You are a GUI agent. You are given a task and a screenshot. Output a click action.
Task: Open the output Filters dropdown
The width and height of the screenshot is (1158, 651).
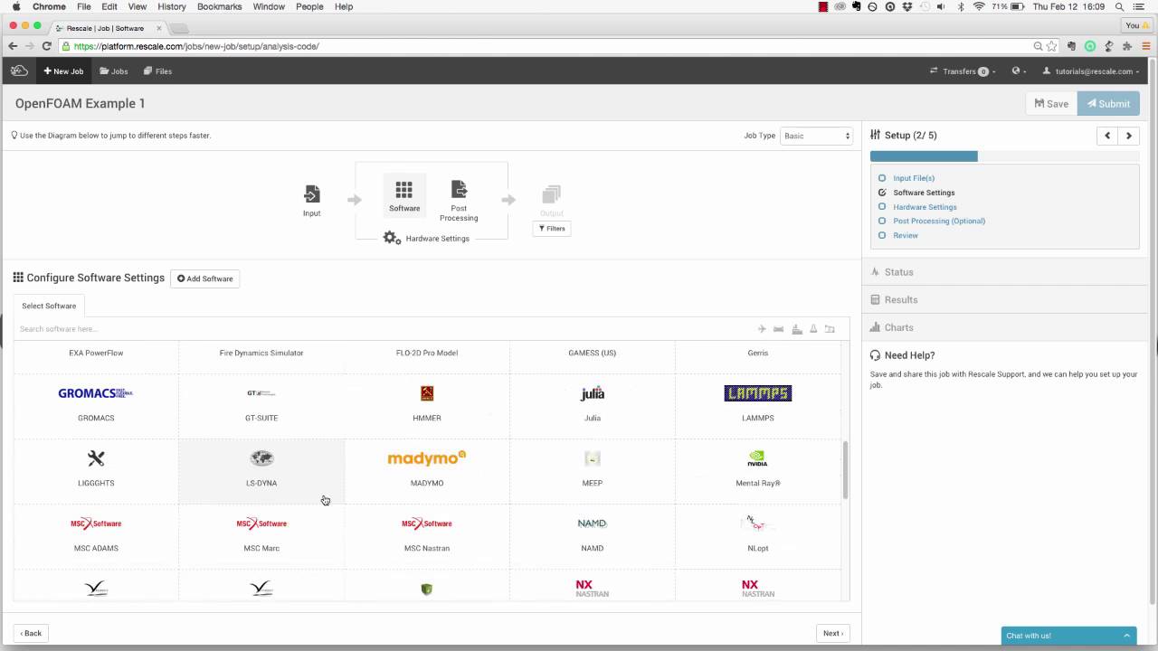(x=552, y=229)
